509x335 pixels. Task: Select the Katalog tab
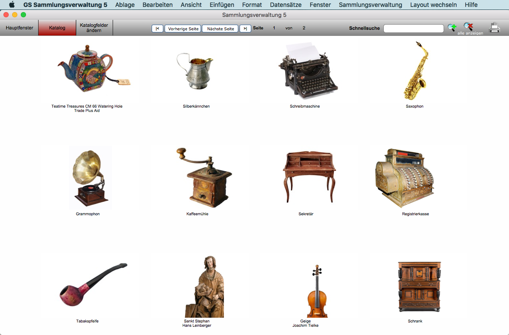click(x=57, y=28)
